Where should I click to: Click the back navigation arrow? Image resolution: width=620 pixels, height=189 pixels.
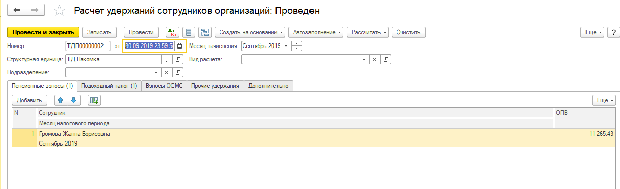click(x=18, y=10)
